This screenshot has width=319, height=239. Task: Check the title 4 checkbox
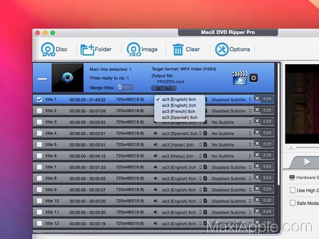[39, 133]
